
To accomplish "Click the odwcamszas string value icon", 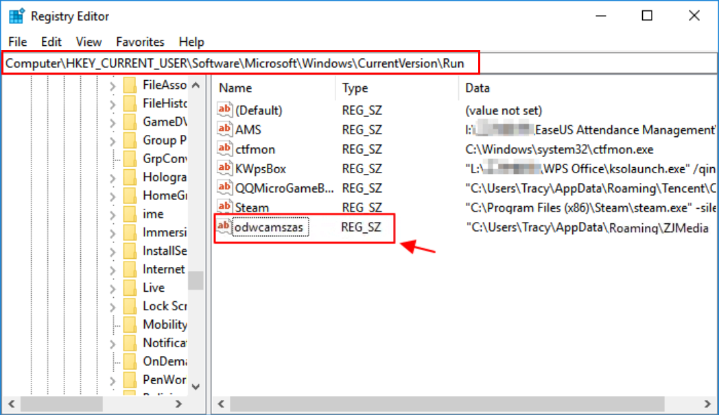I will click(x=225, y=227).
